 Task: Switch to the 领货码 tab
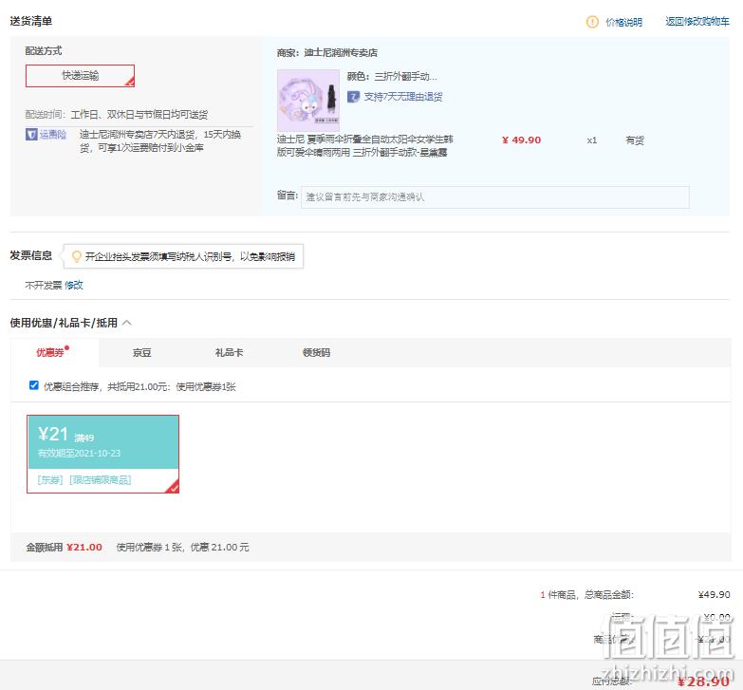click(316, 352)
